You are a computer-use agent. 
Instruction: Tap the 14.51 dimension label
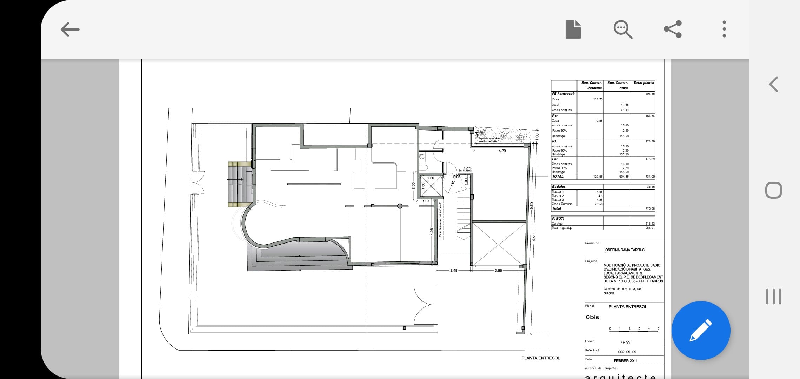click(534, 239)
